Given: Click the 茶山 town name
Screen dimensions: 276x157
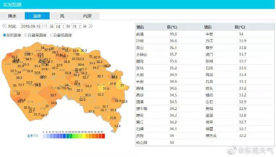Looking at the screenshot, I should click(140, 48).
